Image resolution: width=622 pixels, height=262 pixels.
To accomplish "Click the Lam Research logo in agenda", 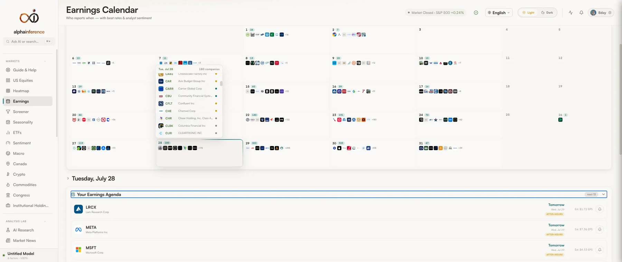I will (x=78, y=209).
